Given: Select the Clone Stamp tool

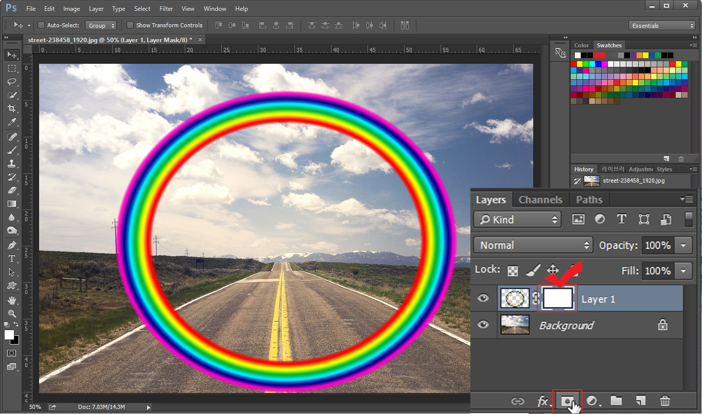Looking at the screenshot, I should point(12,164).
